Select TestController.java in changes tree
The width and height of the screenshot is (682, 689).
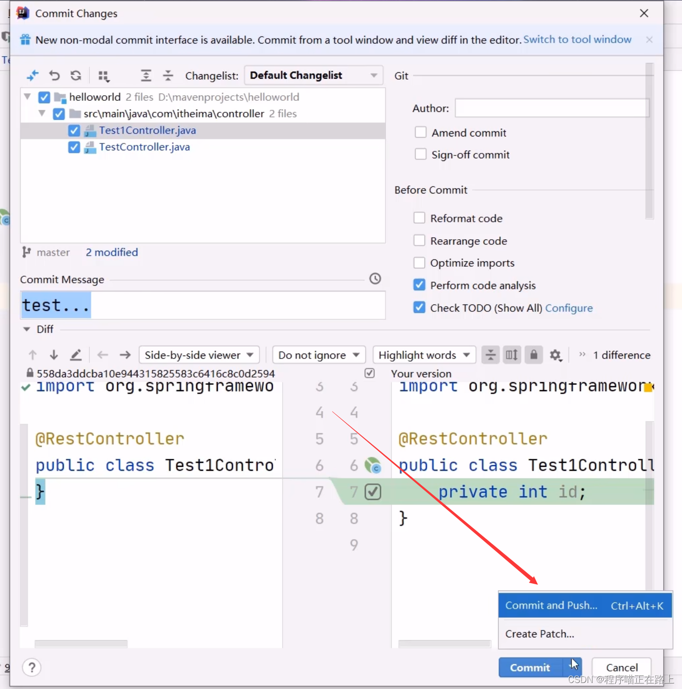coord(203,147)
